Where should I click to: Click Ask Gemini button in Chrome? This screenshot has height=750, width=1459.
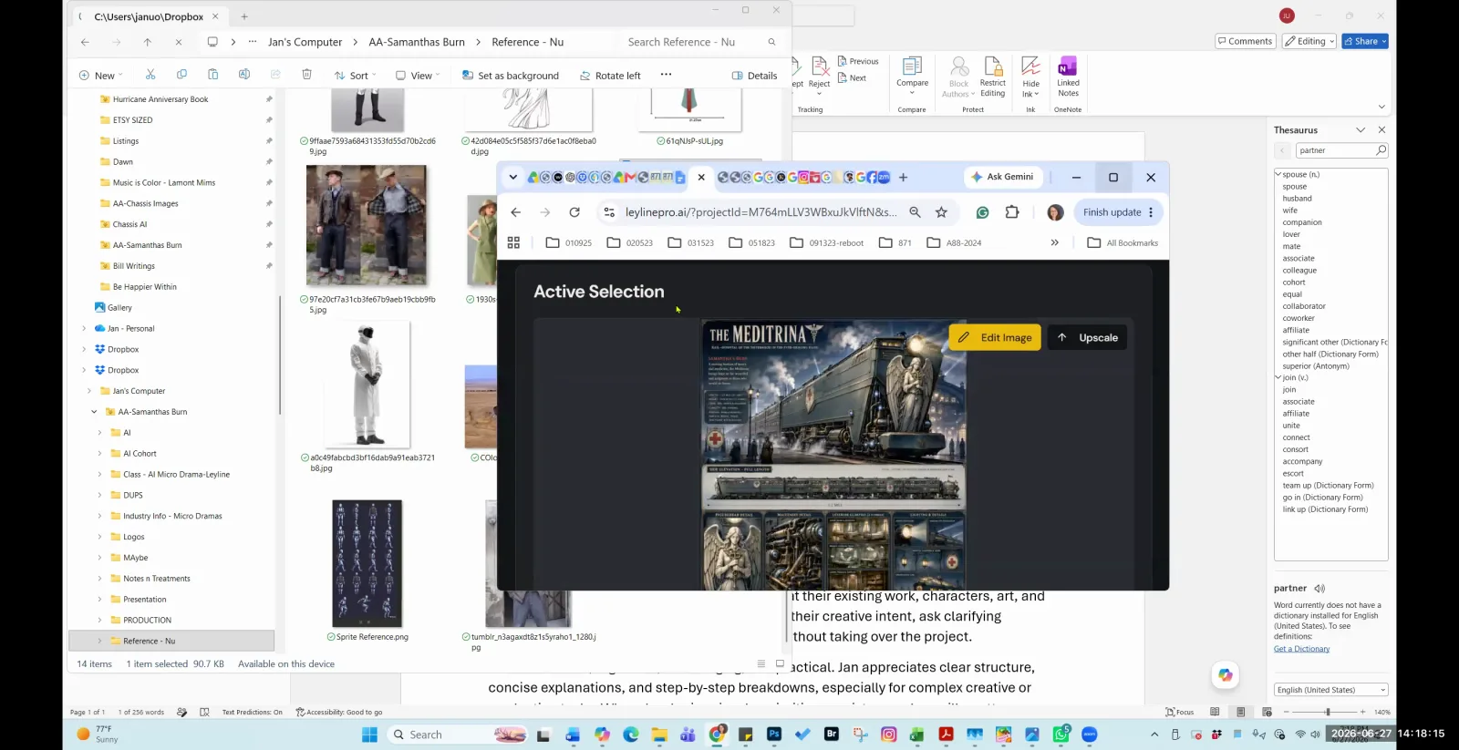tap(1001, 177)
